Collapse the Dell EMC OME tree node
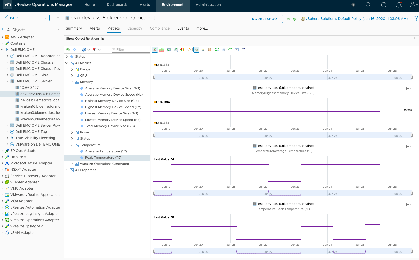 tap(2, 50)
